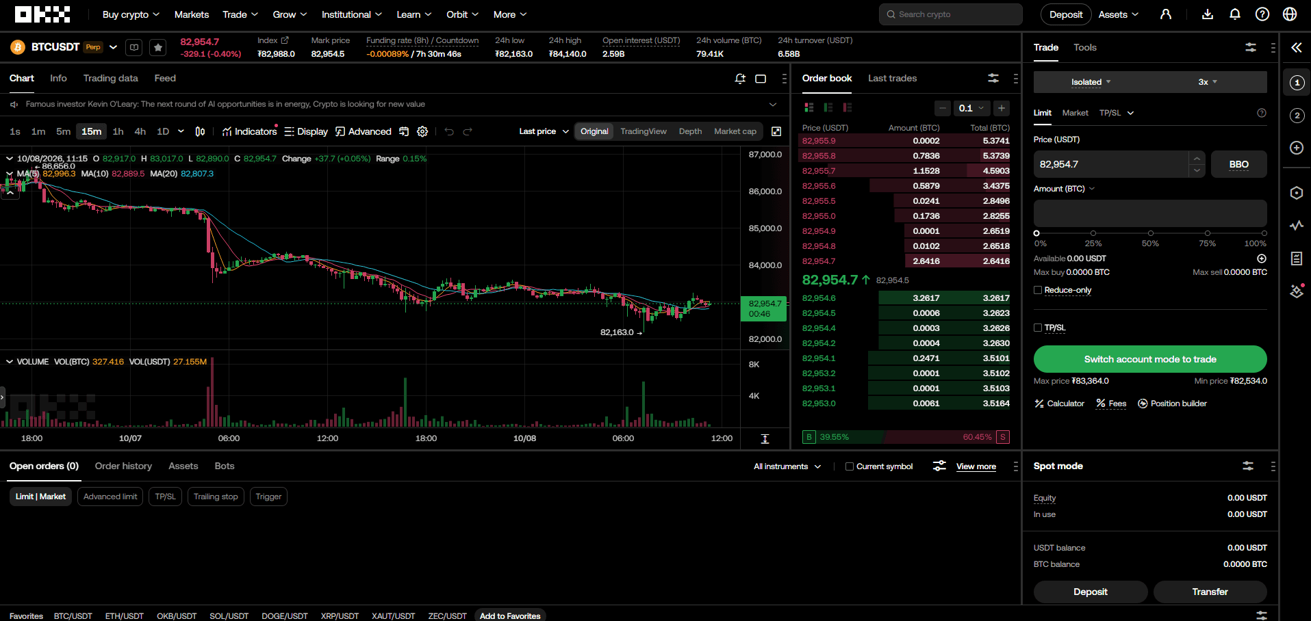Switch chart source to TradingView
The height and width of the screenshot is (621, 1311).
tap(644, 131)
